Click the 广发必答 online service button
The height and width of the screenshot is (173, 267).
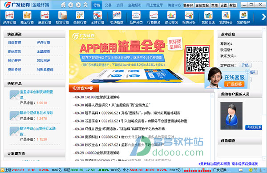235,84
